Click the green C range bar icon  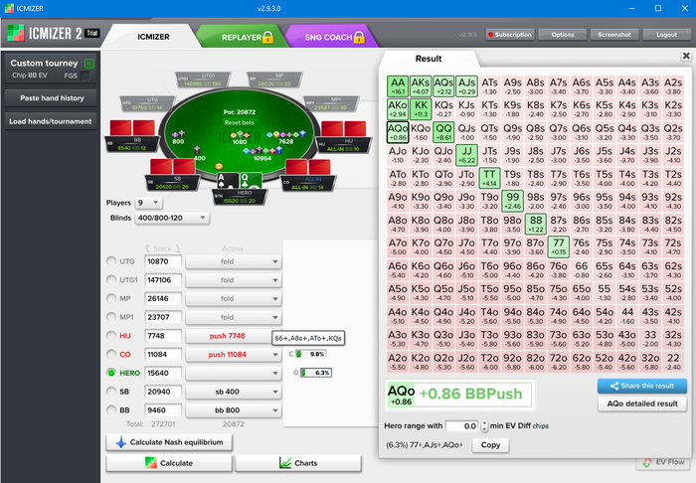(x=298, y=354)
